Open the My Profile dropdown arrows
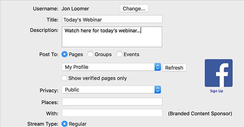The width and height of the screenshot is (244, 127). (158, 67)
